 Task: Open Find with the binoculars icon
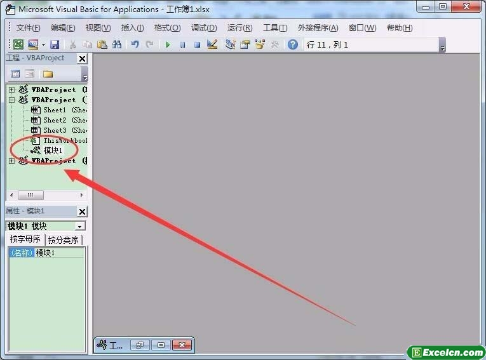116,44
